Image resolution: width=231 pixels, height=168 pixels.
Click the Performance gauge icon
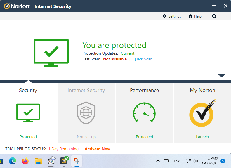pos(144,112)
